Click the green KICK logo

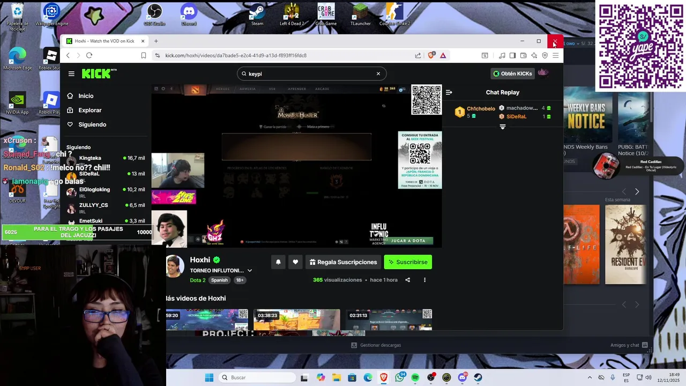(x=99, y=73)
